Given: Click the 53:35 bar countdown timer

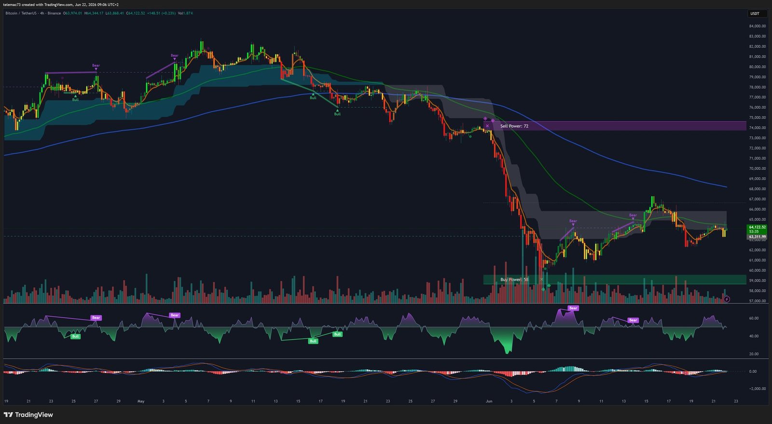Looking at the screenshot, I should [754, 231].
